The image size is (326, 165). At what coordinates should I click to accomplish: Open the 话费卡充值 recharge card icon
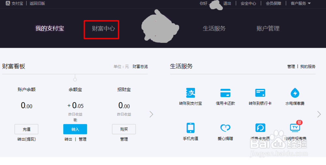click(260, 128)
